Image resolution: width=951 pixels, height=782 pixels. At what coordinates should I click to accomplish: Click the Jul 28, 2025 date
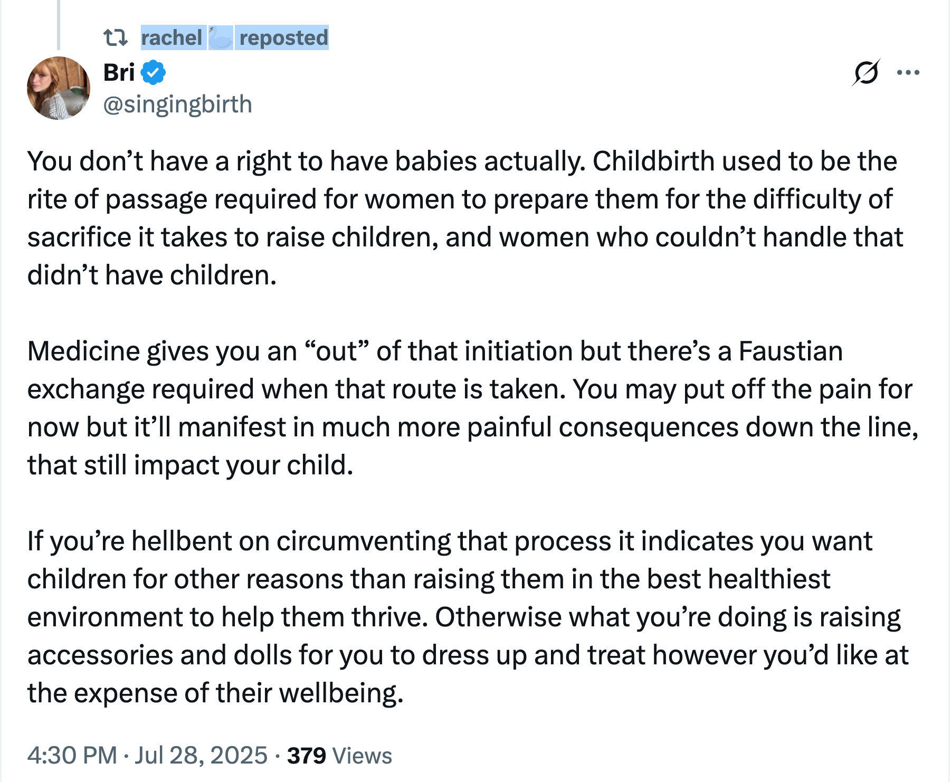pyautogui.click(x=201, y=755)
